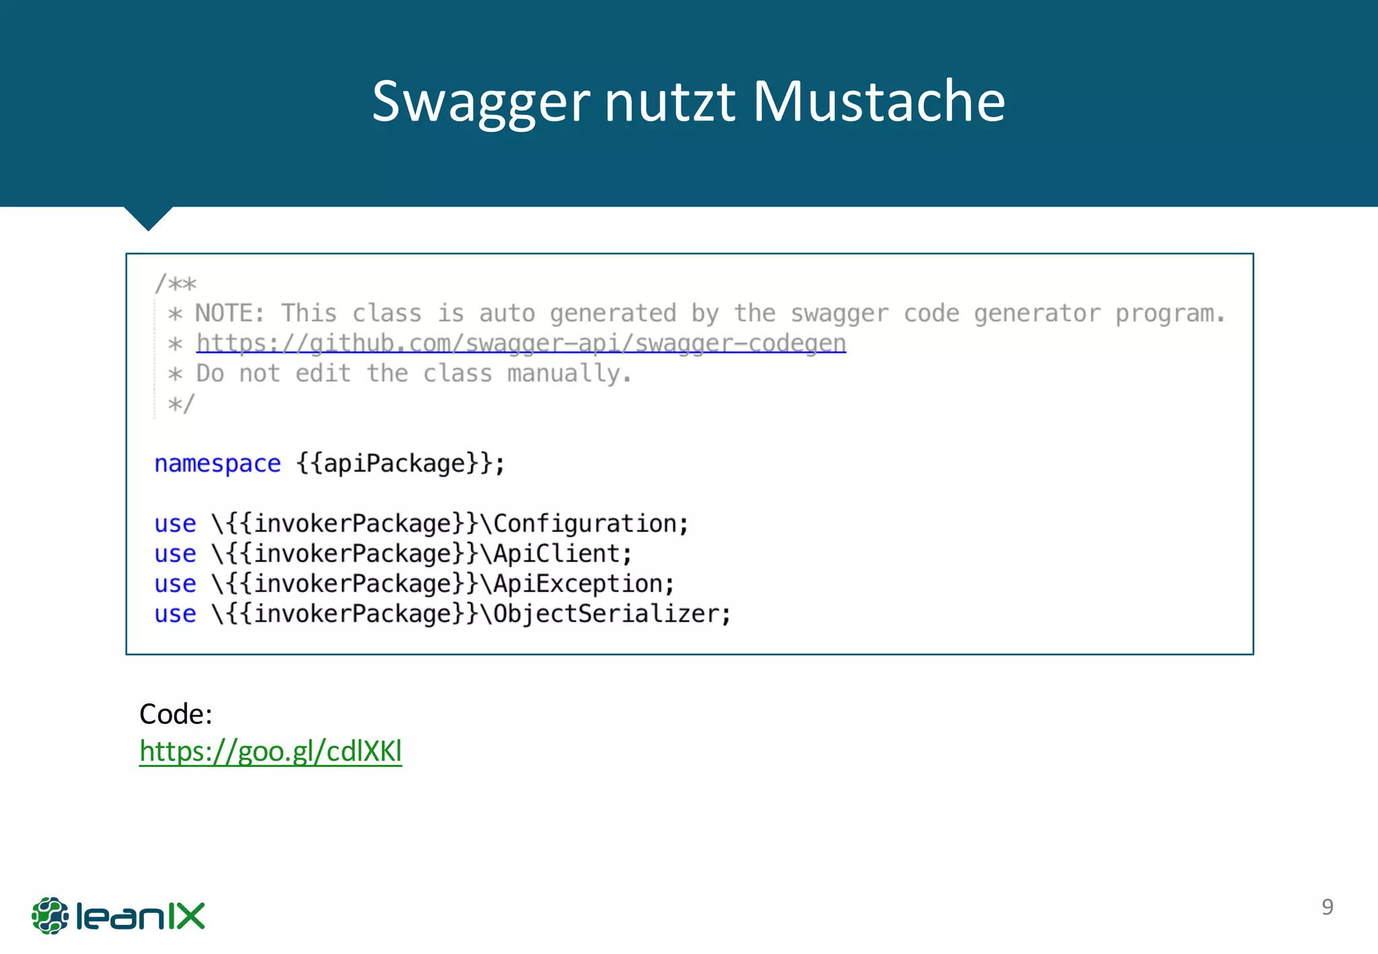Select the line ending with '\Configuration;'
Screen dimensions: 1378x954
pos(422,523)
